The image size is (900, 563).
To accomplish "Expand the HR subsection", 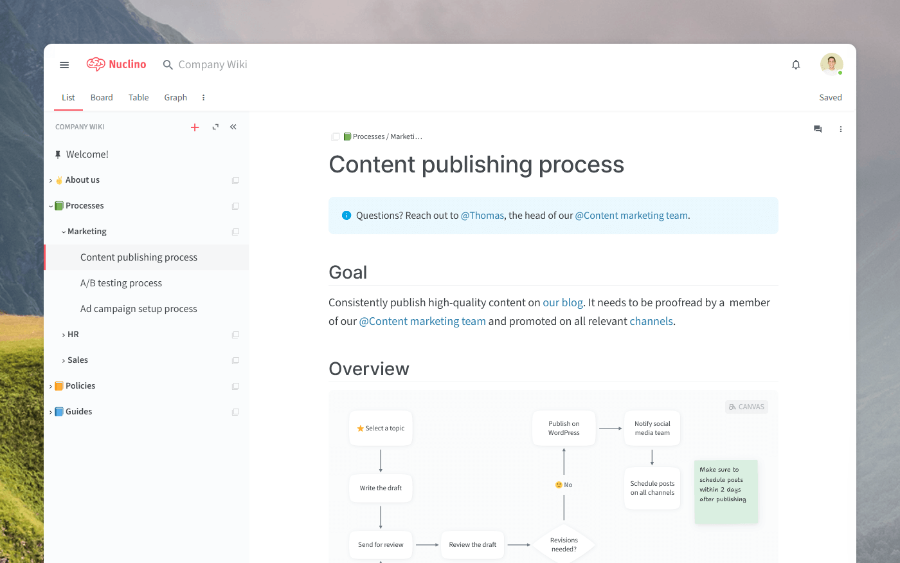I will tap(64, 335).
